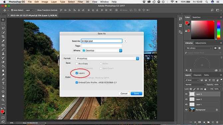The height and width of the screenshot is (125, 223).
Task: Click the lock all layers icon
Action: tap(205, 89)
